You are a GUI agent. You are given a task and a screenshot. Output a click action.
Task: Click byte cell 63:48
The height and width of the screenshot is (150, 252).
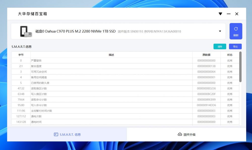tap(21, 94)
